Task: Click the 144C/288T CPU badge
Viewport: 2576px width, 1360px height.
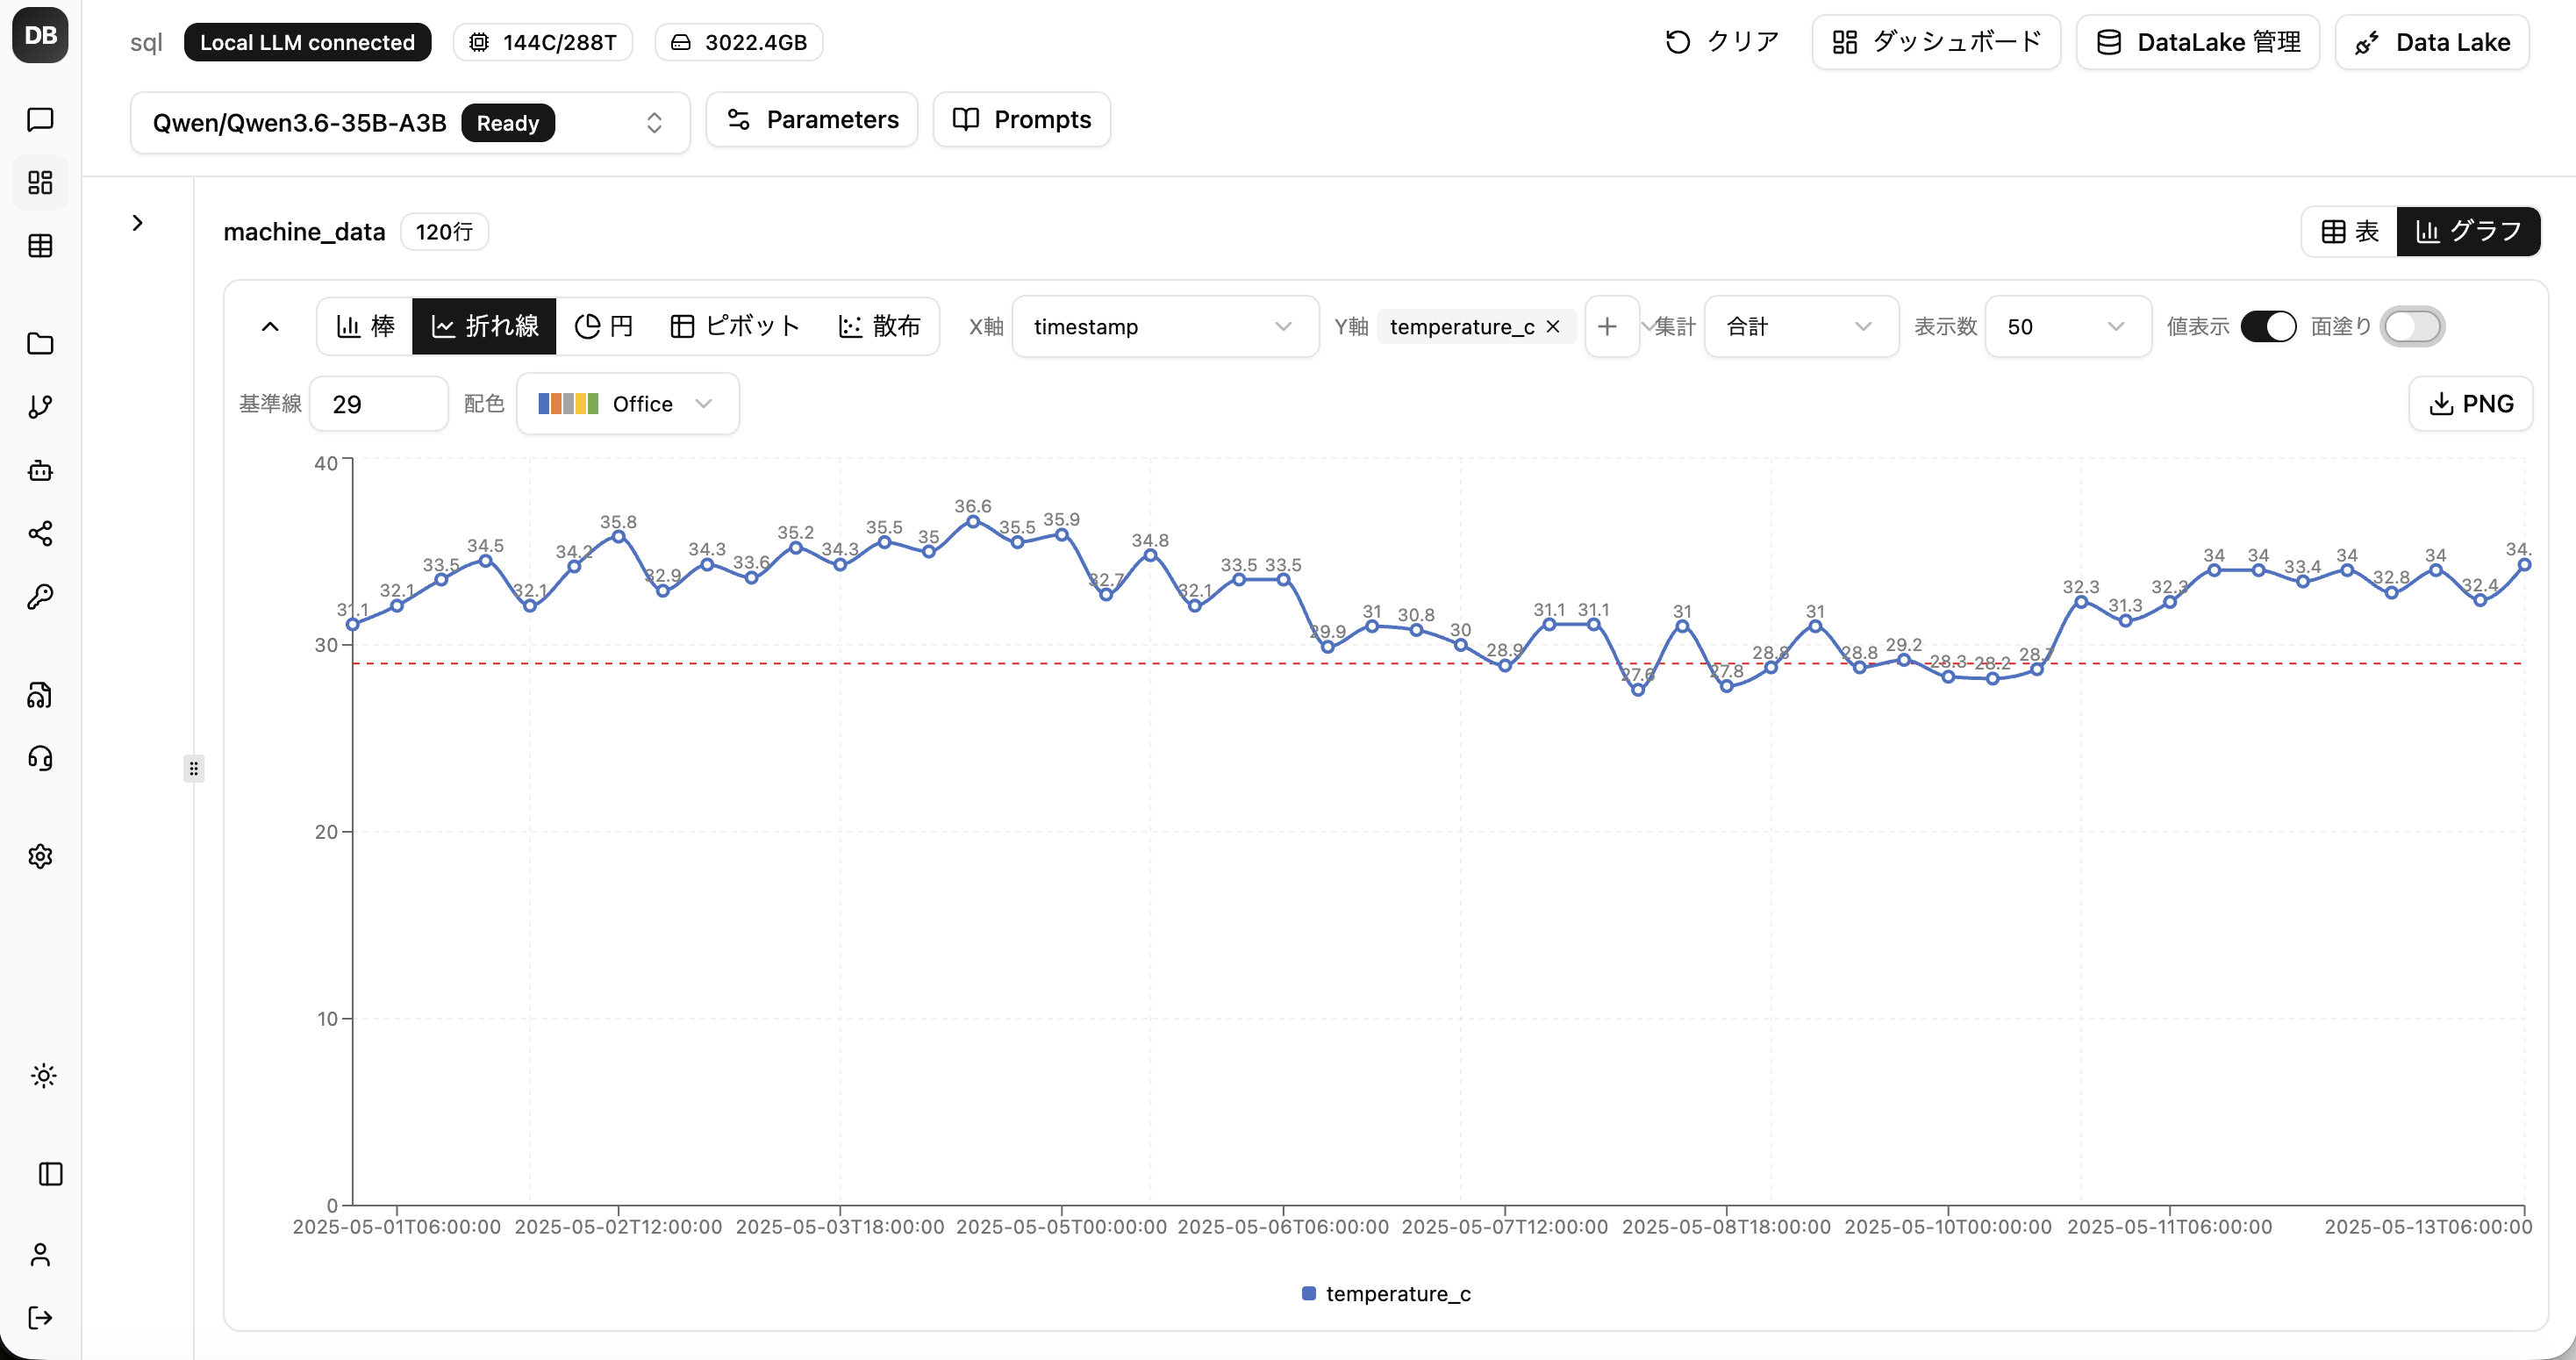Action: pyautogui.click(x=543, y=42)
